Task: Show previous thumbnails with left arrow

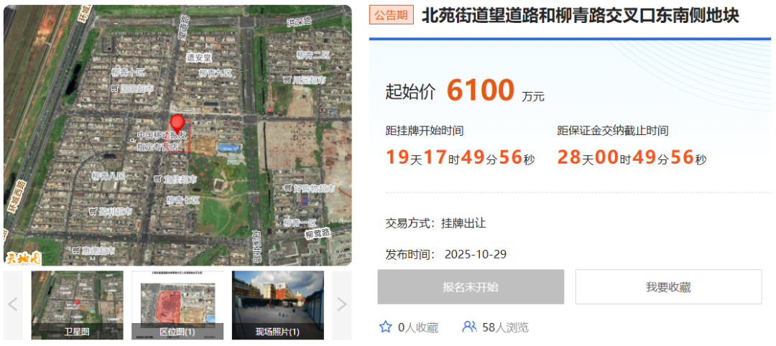Action: pos(13,305)
